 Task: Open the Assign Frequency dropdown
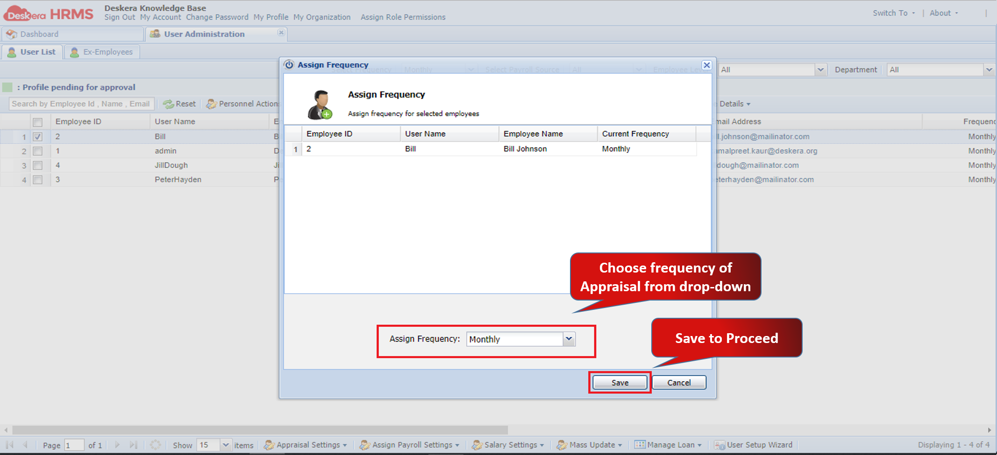(x=569, y=339)
